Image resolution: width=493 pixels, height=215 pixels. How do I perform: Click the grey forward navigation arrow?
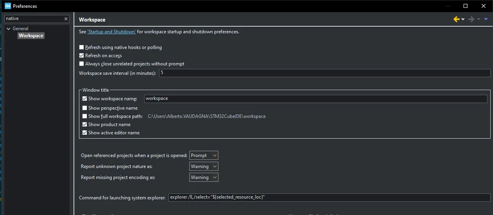click(471, 19)
